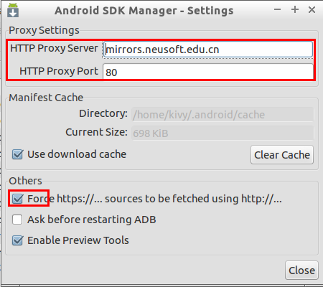
Task: Click the Current Size field showing 698 KiB
Action: tap(223, 133)
